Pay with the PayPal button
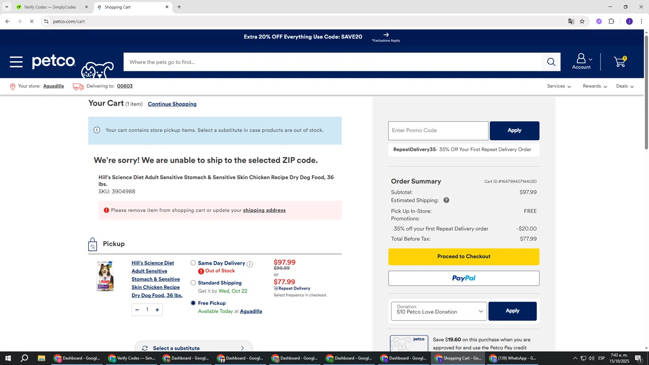649x365 pixels. [464, 279]
